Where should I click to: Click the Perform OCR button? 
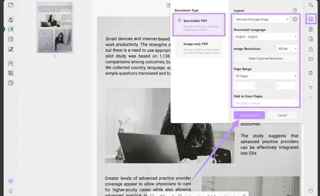pyautogui.click(x=249, y=115)
